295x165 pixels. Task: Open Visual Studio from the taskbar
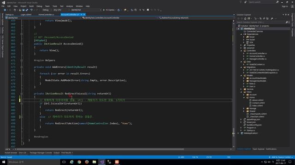click(x=102, y=162)
